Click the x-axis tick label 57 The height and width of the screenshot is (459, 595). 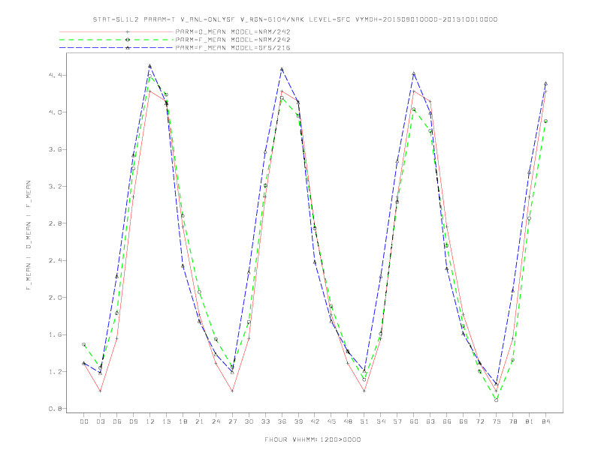(397, 421)
